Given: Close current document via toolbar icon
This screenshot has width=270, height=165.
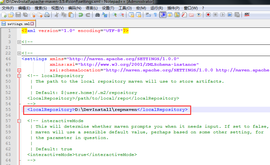Looking at the screenshot, I should [33, 15].
